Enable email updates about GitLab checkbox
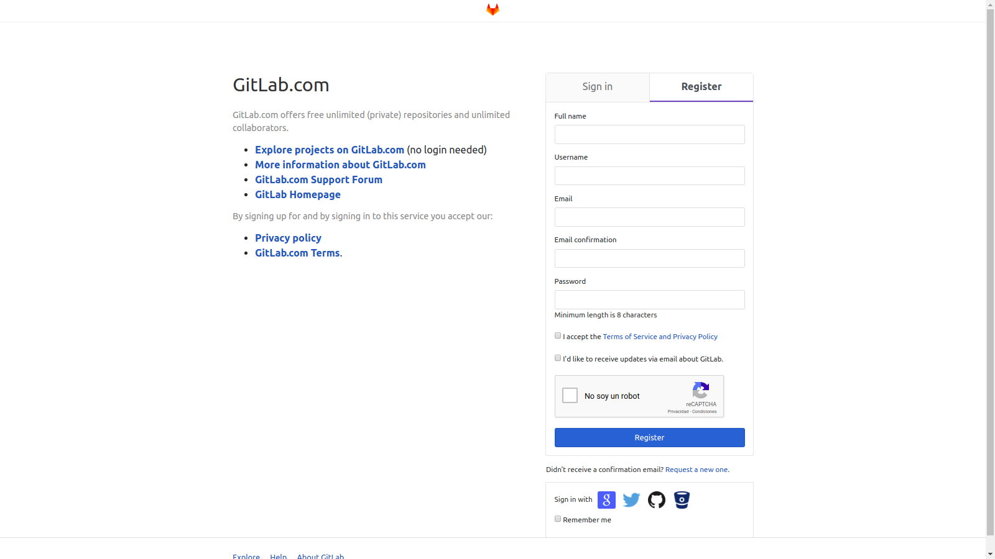The width and height of the screenshot is (995, 559). point(558,358)
